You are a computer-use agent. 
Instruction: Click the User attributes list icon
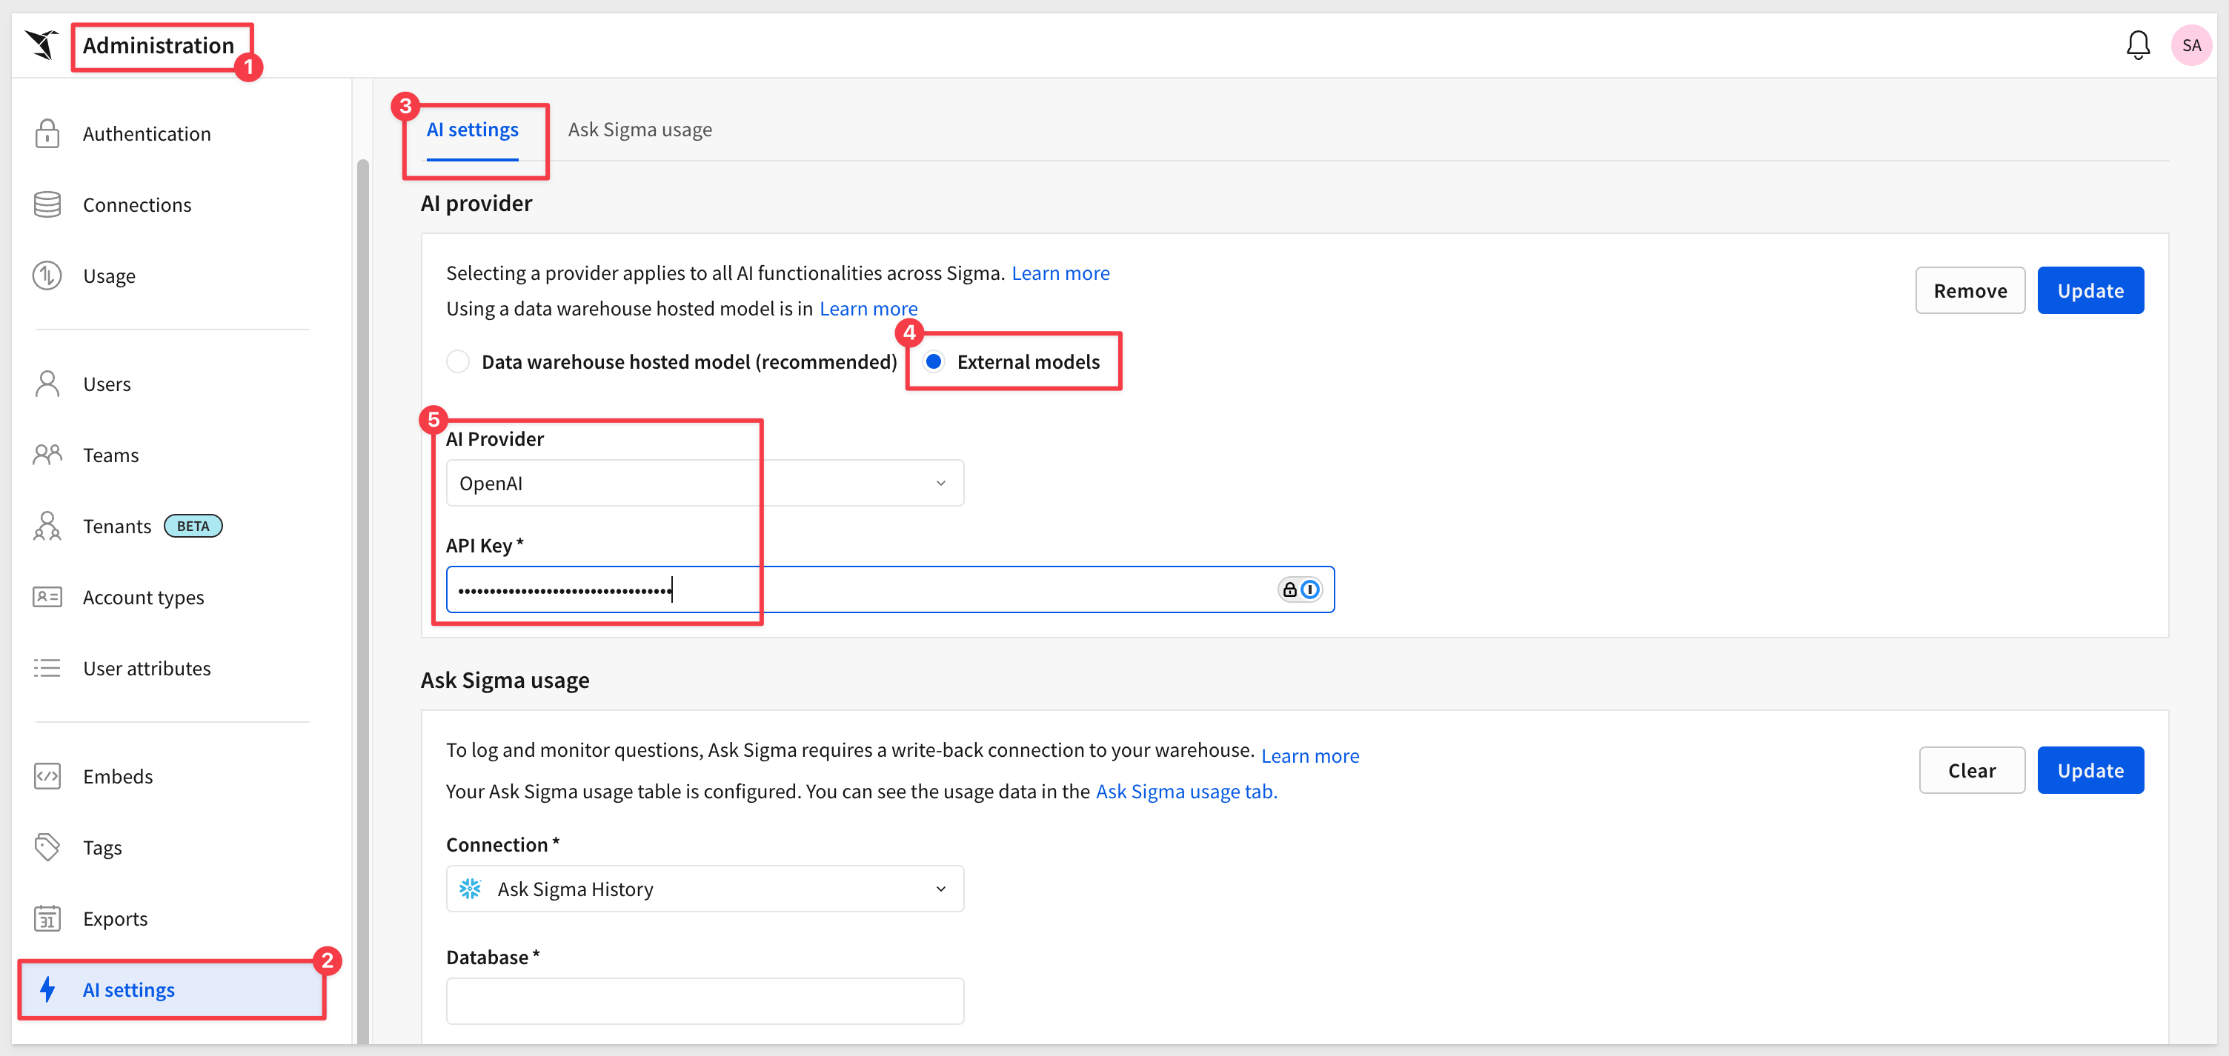tap(47, 668)
